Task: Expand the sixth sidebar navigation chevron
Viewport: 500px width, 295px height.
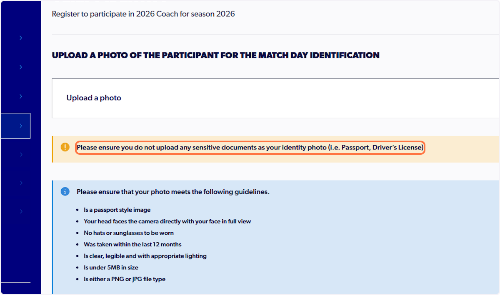Action: 20,183
